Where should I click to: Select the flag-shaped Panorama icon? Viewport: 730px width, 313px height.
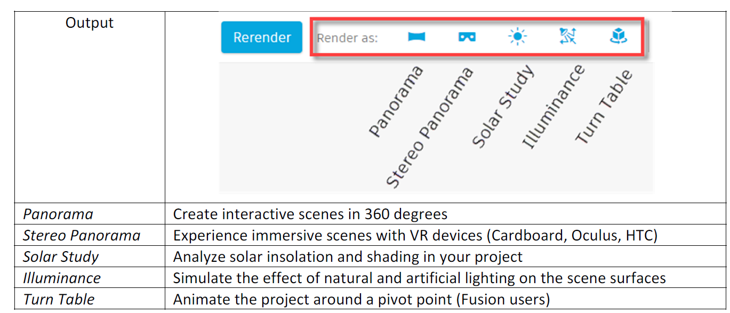tap(415, 37)
